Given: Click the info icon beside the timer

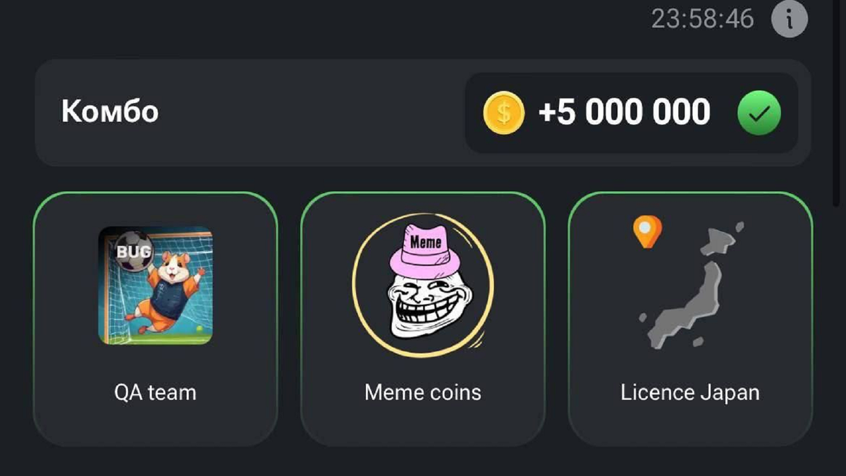Looking at the screenshot, I should click(x=789, y=20).
